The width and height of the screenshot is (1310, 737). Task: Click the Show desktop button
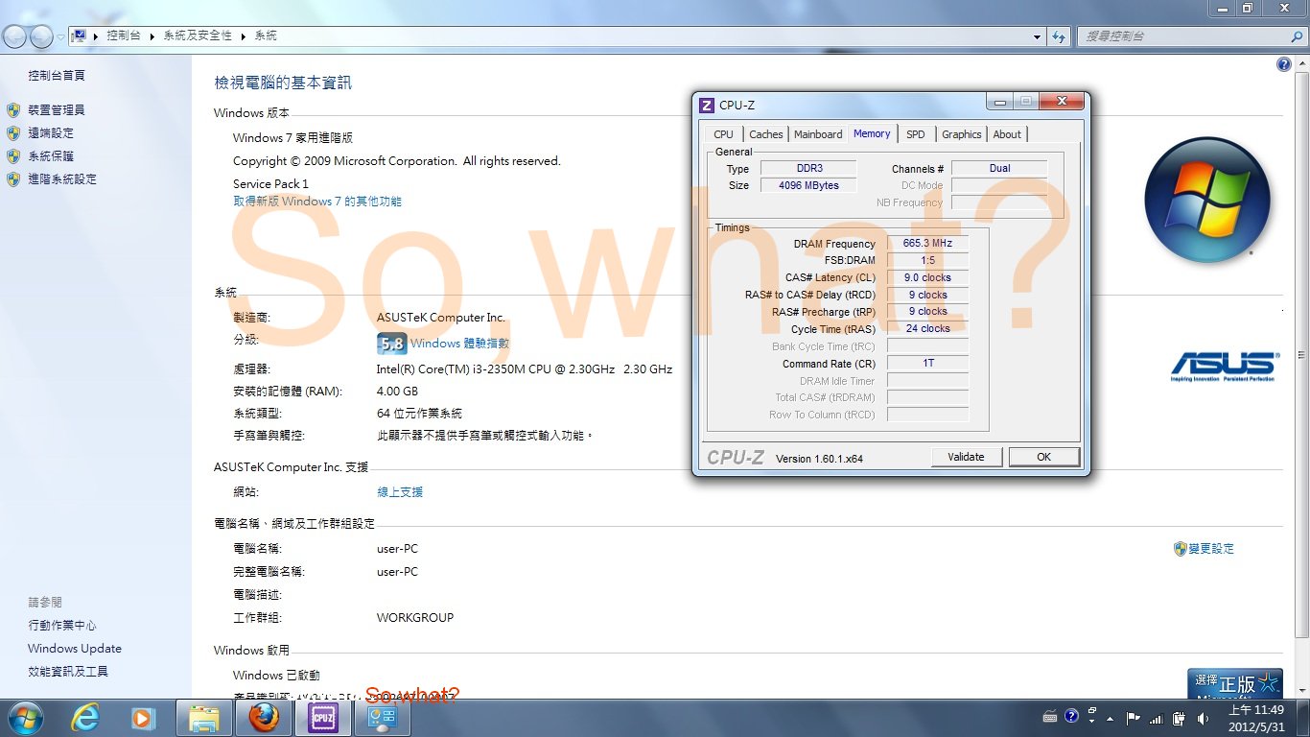click(1303, 718)
